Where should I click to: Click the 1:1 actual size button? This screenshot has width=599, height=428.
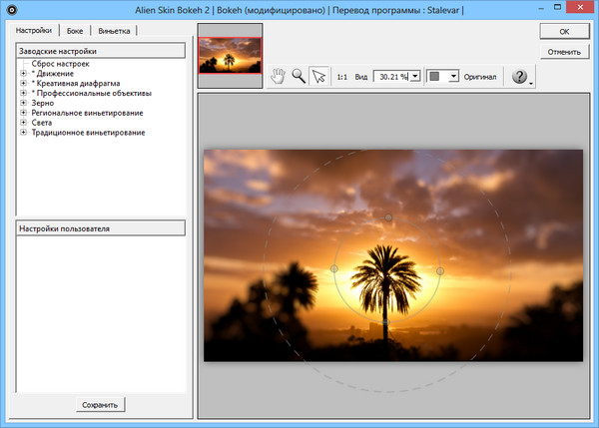tap(342, 76)
